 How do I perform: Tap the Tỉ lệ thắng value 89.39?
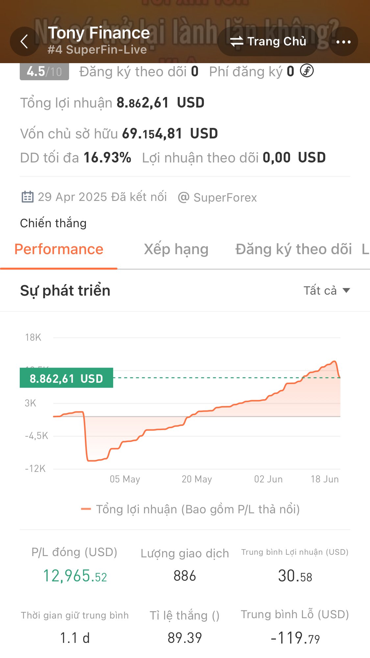tap(185, 638)
